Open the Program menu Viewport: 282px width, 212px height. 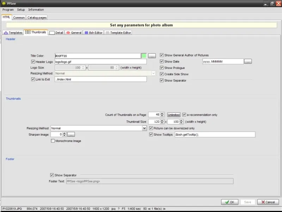8,10
